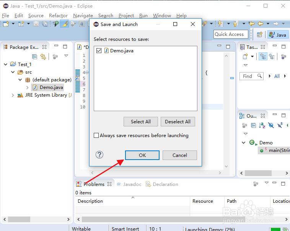Image resolution: width=290 pixels, height=231 pixels.
Task: Uncheck the Demo.java resource checkbox
Action: 99,50
